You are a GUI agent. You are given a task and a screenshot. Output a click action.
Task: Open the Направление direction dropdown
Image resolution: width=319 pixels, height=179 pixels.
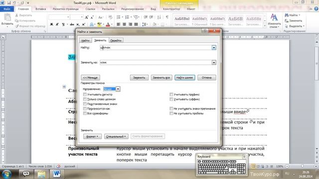point(118,89)
